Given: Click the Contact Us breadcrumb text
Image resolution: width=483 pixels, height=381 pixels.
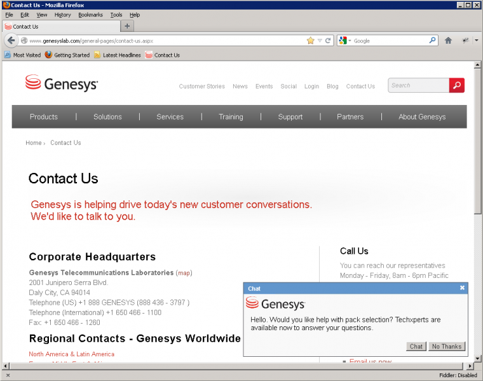Looking at the screenshot, I should click(65, 142).
